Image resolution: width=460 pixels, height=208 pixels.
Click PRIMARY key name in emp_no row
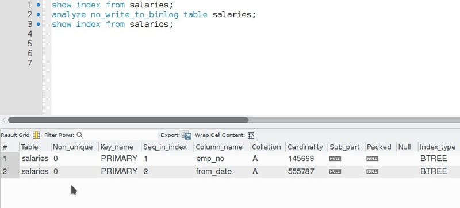pyautogui.click(x=120, y=159)
